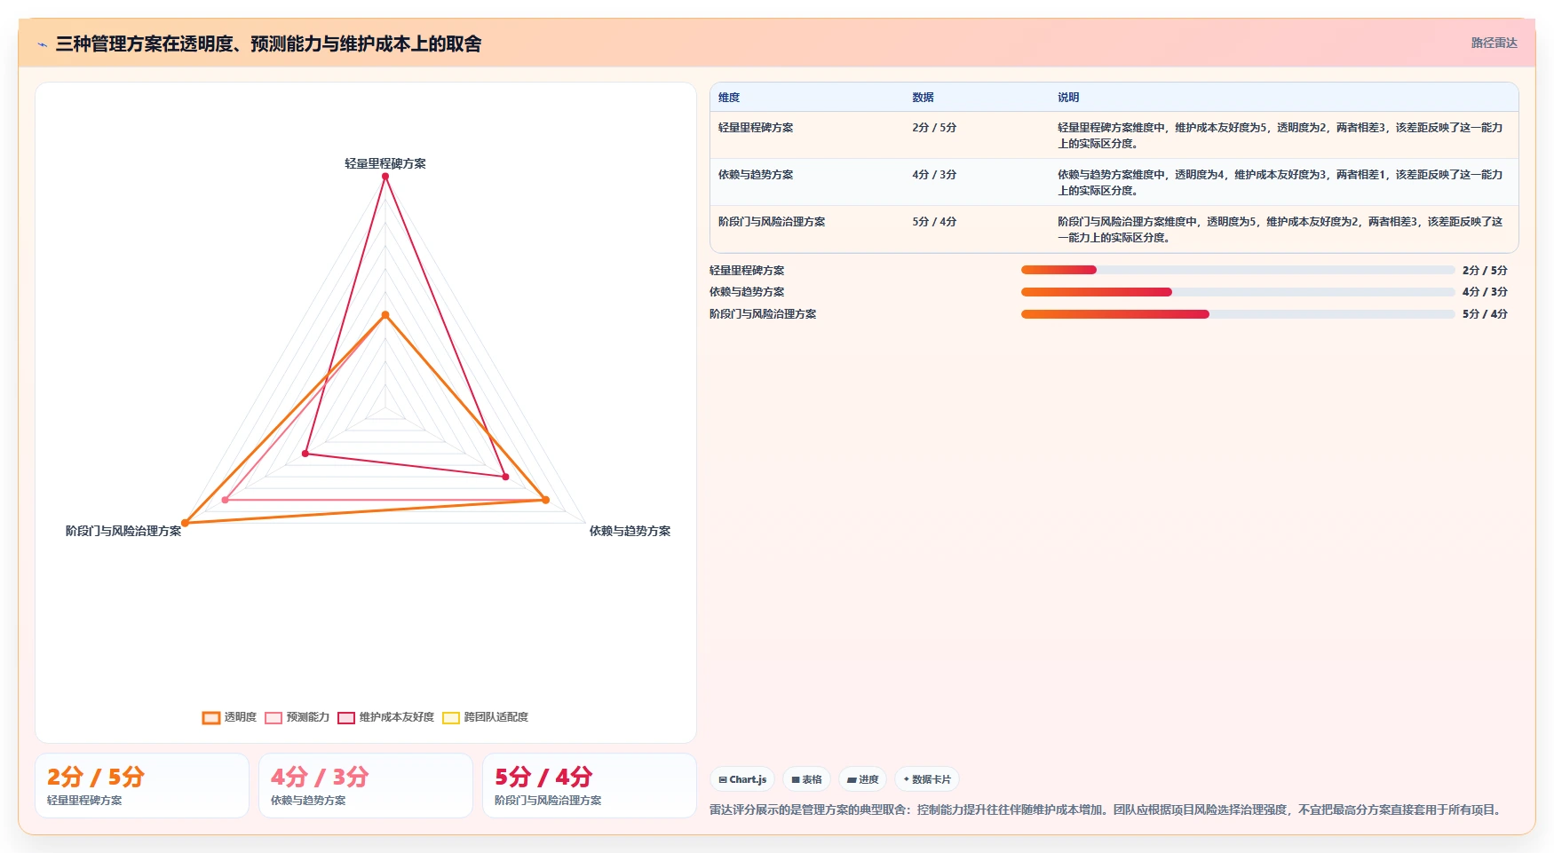The width and height of the screenshot is (1554, 853).
Task: Click the 2分 / 5分 value beside the progress bar
Action: click(1485, 271)
